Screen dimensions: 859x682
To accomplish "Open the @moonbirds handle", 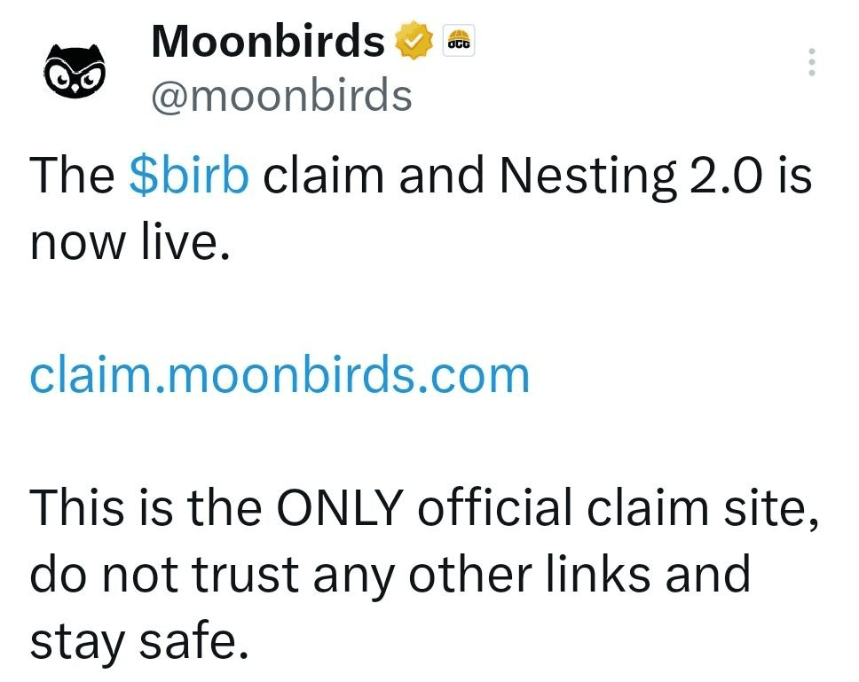I will coord(282,94).
